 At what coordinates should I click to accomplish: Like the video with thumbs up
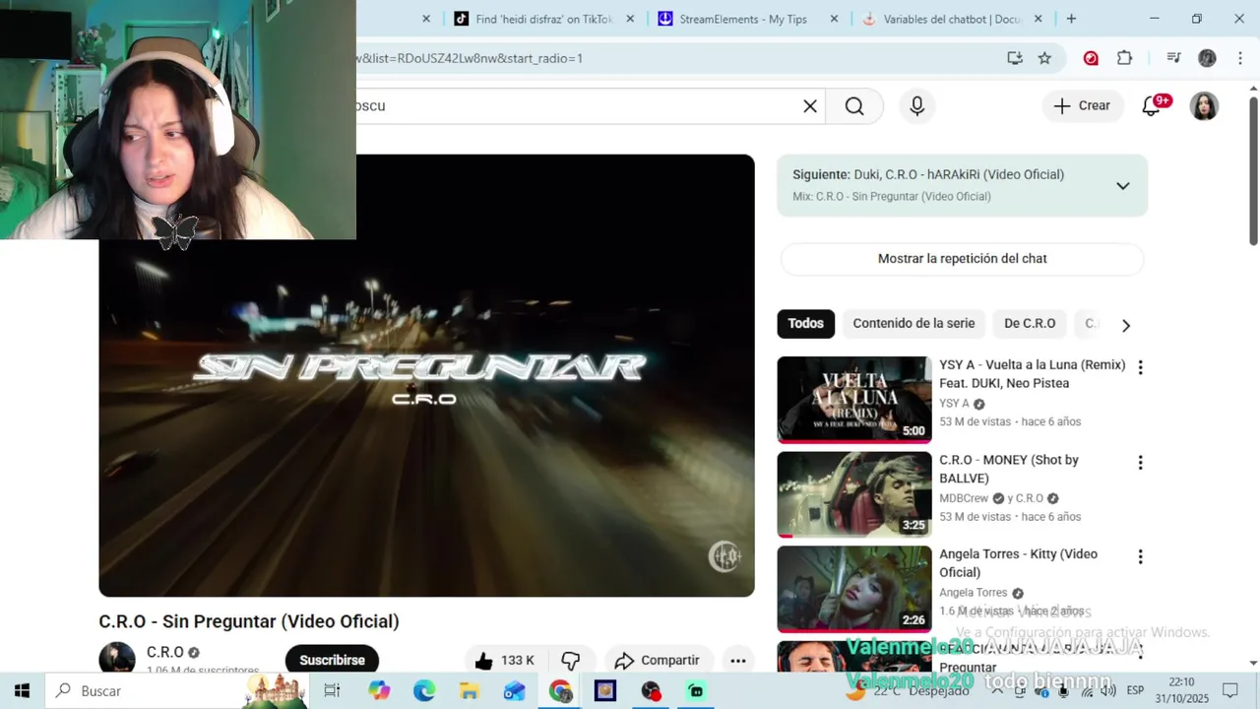pos(504,660)
